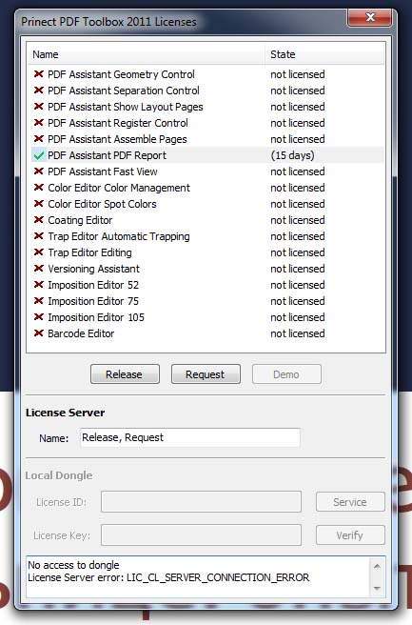The image size is (412, 625).
Task: Close the Prinect PDF Toolbox Licenses dialog
Action: tap(370, 17)
